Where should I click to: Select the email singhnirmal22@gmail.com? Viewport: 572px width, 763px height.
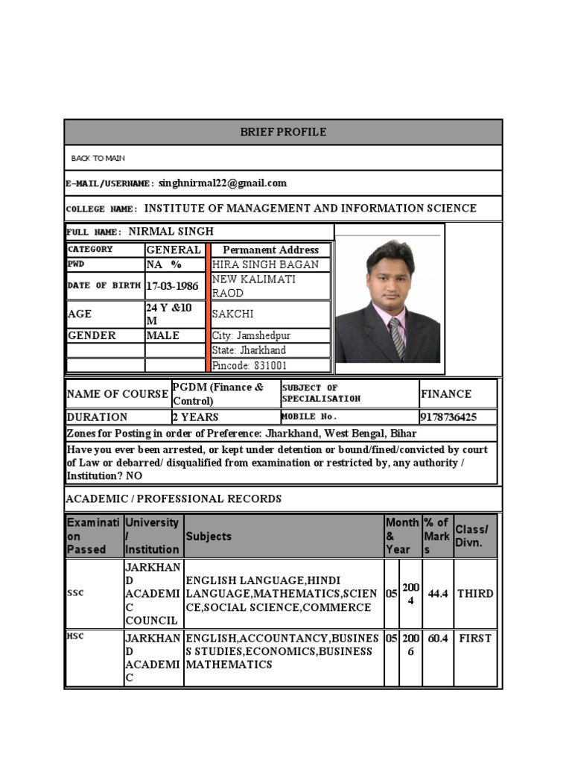pyautogui.click(x=222, y=183)
